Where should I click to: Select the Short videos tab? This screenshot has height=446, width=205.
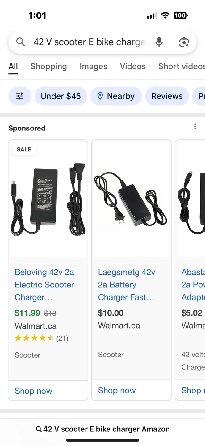(x=181, y=66)
